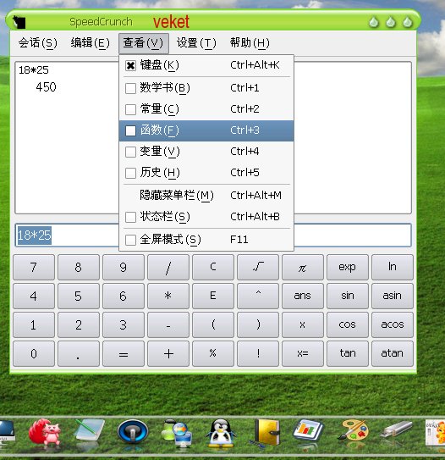
Task: Select the 450 result in history display
Action: pyautogui.click(x=46, y=87)
